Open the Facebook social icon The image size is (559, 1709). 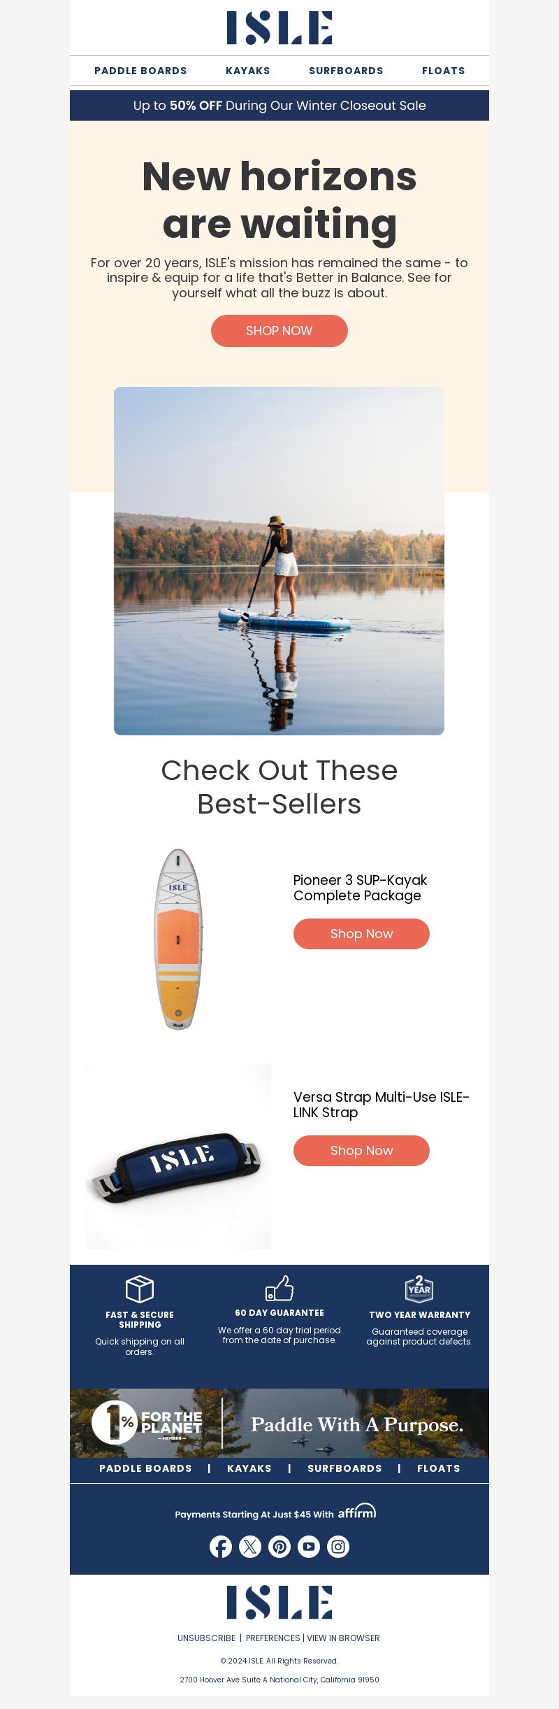[221, 1547]
